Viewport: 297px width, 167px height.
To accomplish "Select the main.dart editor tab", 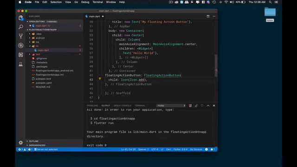I will (95, 16).
